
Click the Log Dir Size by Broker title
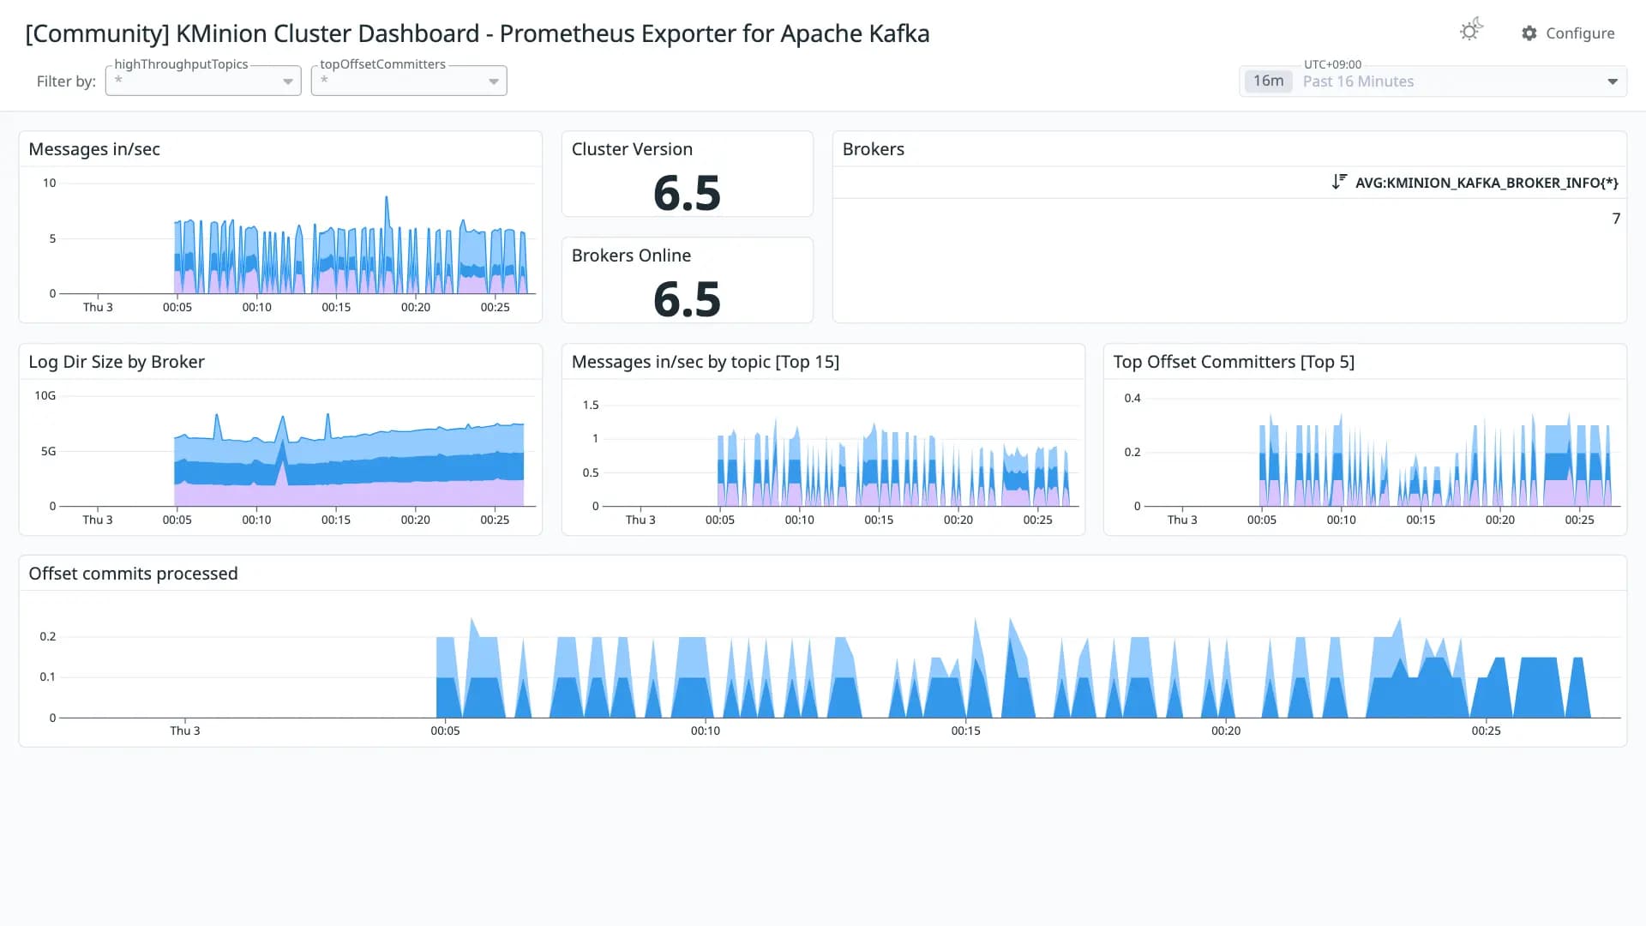(x=117, y=362)
